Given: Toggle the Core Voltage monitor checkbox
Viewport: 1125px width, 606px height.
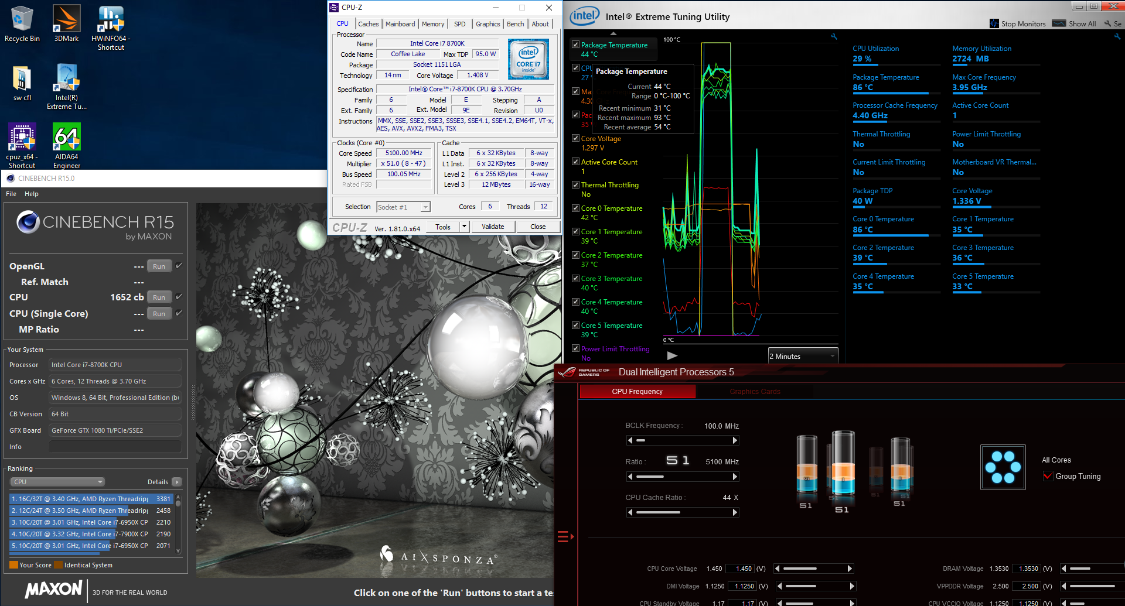Looking at the screenshot, I should click(x=575, y=138).
